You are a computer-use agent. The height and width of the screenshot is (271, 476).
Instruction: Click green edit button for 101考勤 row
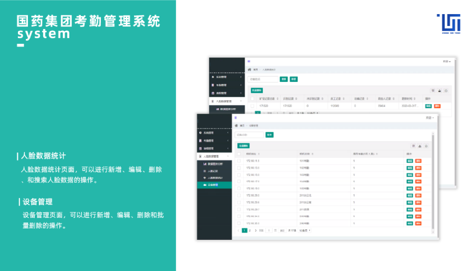(410, 161)
